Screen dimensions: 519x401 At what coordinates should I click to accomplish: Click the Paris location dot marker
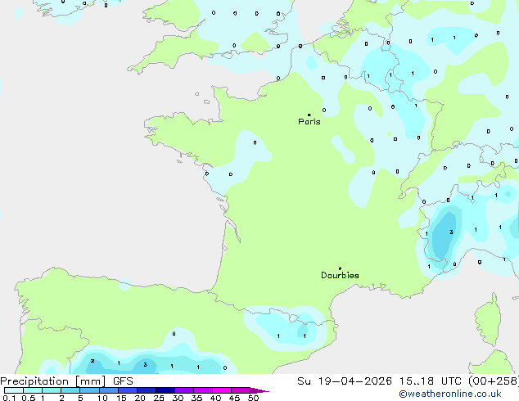[x=309, y=115]
